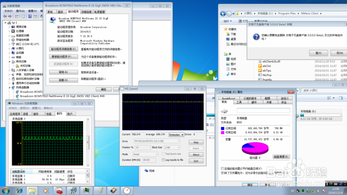
Task: Click the Start orb
Action: (x=6, y=190)
